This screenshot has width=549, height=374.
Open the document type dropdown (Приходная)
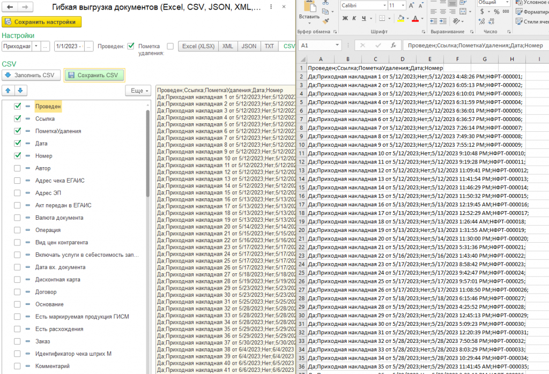[36, 46]
